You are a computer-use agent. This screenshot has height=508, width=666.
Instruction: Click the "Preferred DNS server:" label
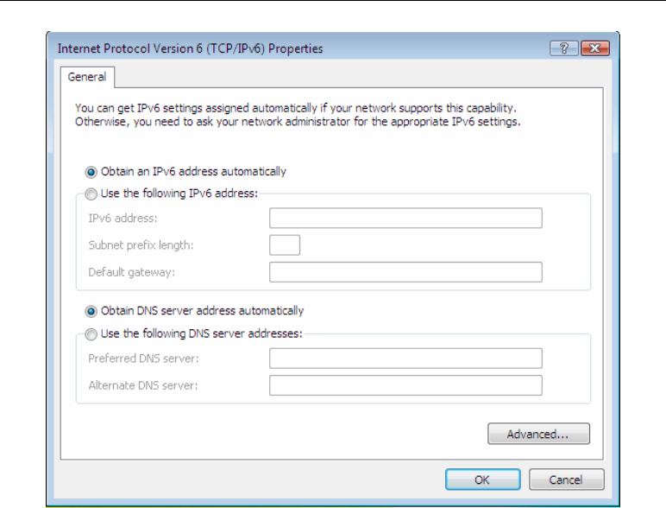pyautogui.click(x=143, y=359)
